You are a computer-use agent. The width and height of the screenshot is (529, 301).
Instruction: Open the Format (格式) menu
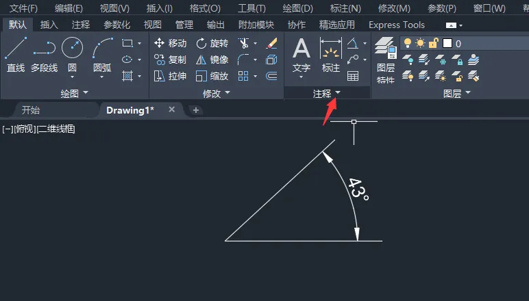205,8
